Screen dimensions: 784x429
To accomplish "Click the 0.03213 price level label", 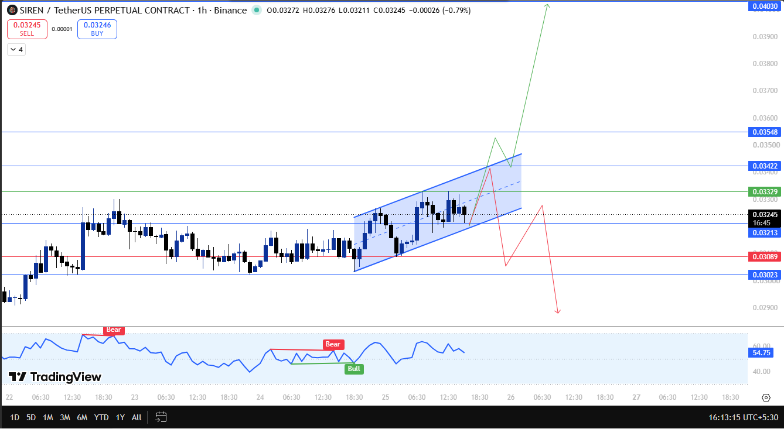I will pos(765,233).
